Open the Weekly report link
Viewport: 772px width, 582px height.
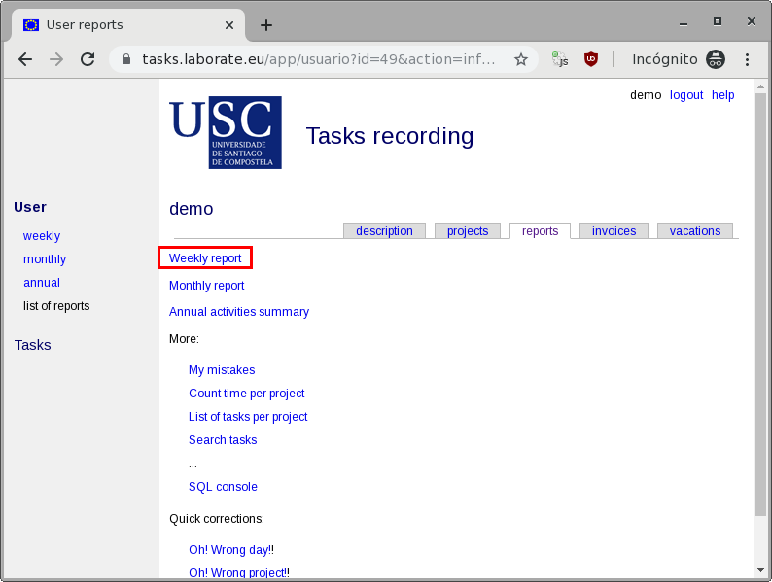click(x=205, y=258)
